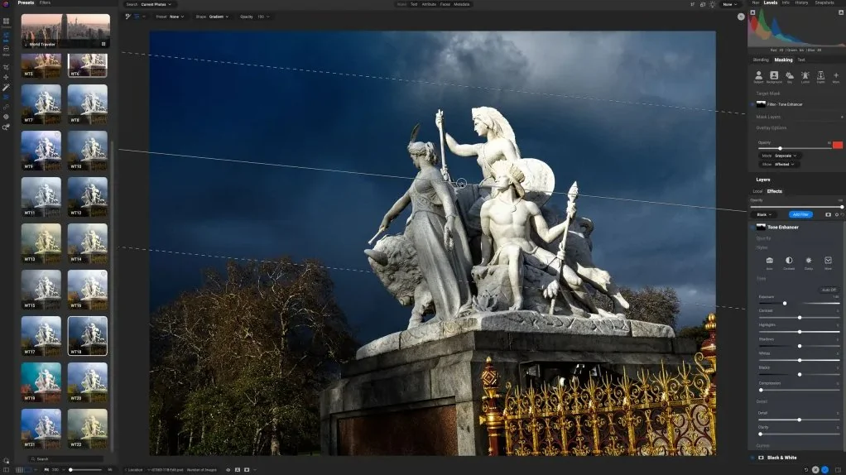
Task: Open the More styles icon in Tone Enhancer
Action: click(828, 261)
